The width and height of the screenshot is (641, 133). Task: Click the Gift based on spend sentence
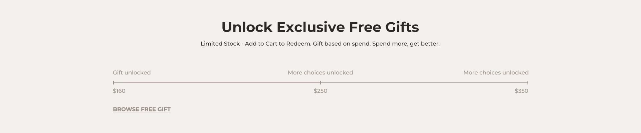(x=342, y=44)
